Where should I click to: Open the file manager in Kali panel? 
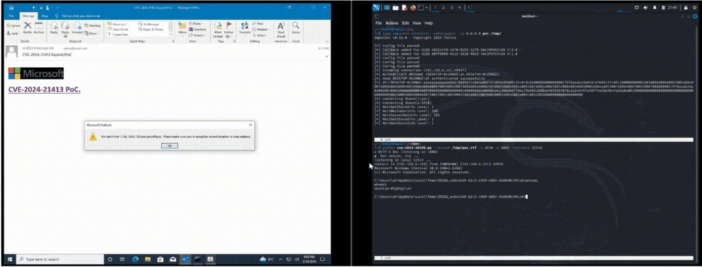pos(396,8)
